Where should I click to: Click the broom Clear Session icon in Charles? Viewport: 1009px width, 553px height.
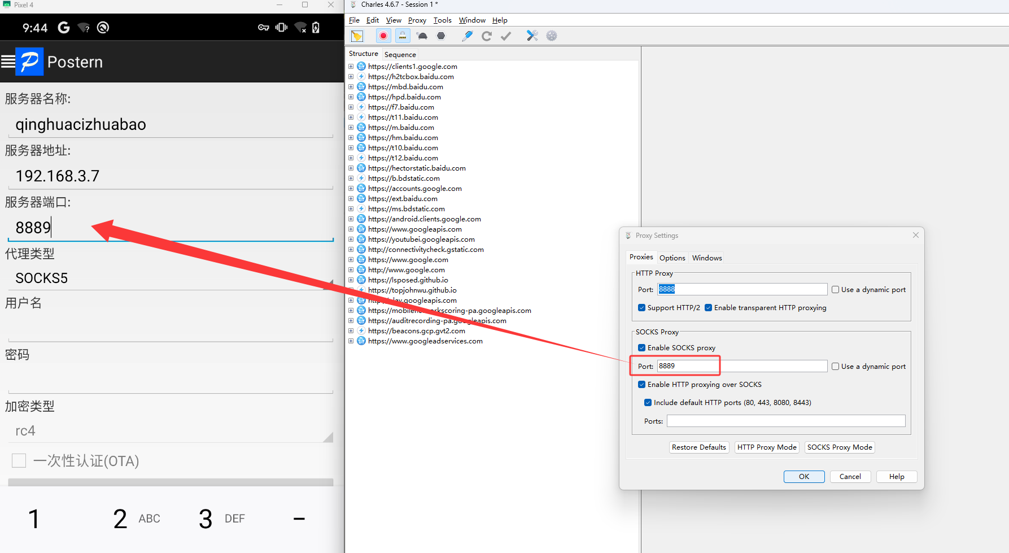point(357,36)
